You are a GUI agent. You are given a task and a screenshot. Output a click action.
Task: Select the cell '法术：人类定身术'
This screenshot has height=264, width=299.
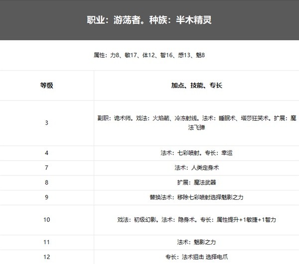(x=197, y=168)
